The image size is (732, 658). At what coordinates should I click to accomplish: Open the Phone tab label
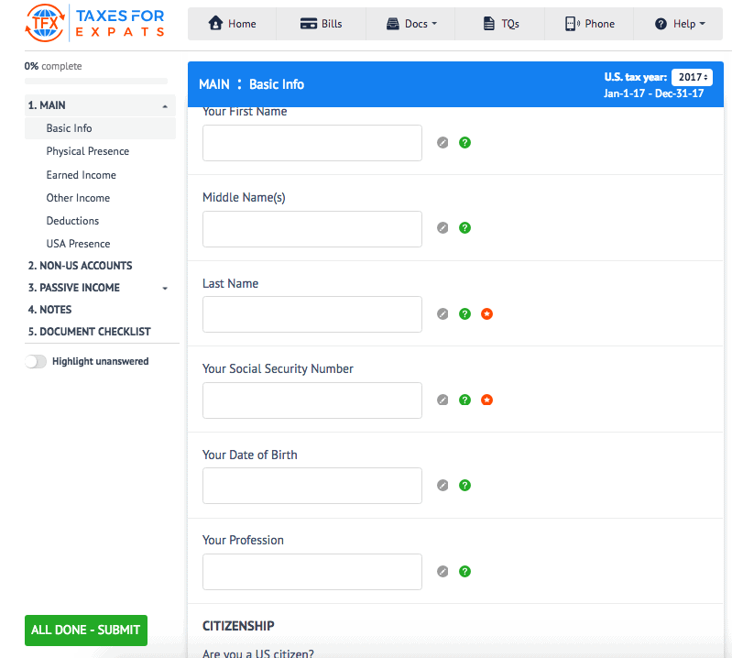[x=599, y=24]
